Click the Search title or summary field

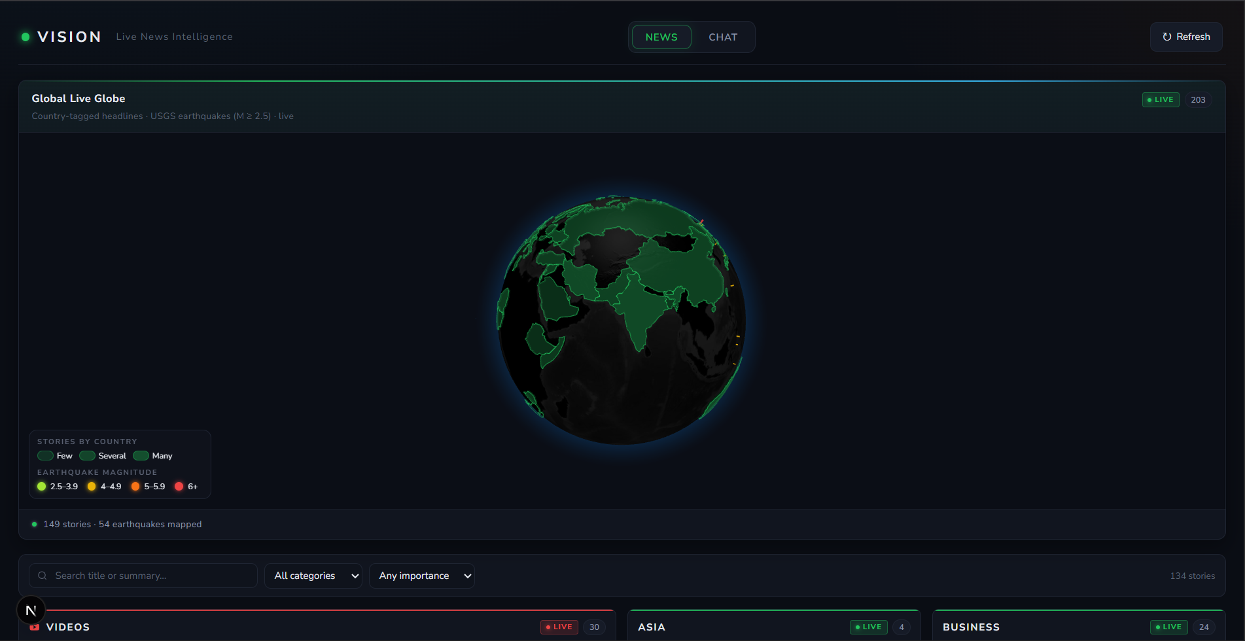tap(143, 576)
